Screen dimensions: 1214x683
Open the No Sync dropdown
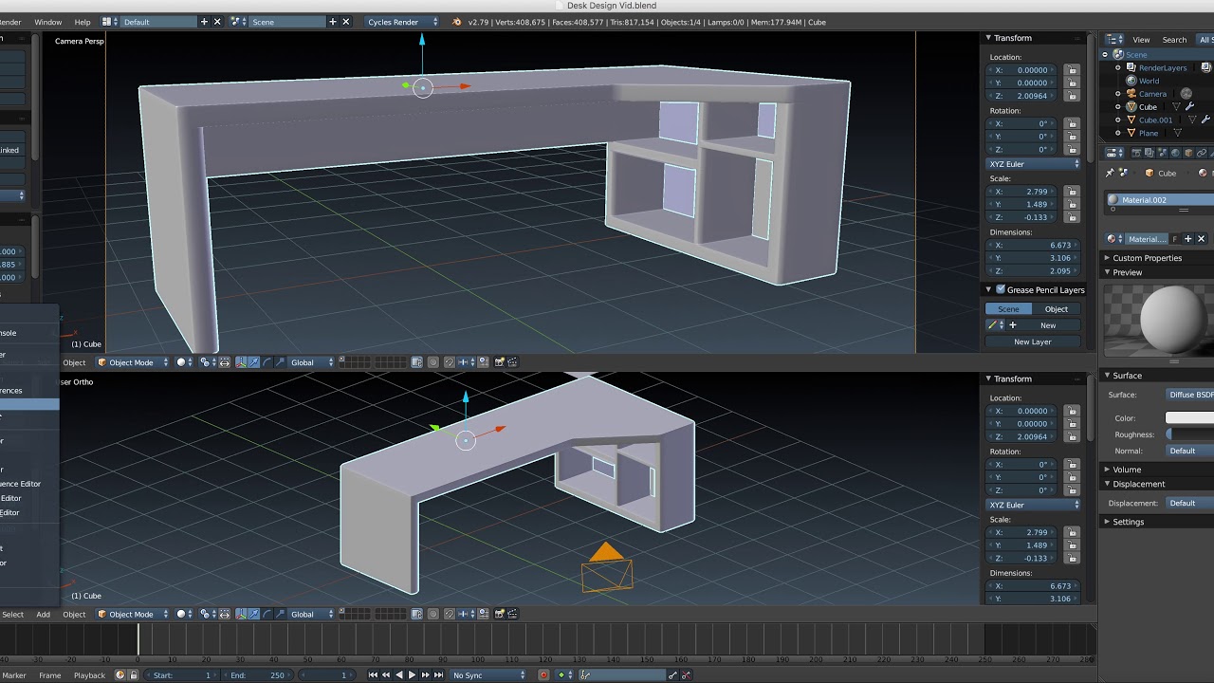coord(488,675)
